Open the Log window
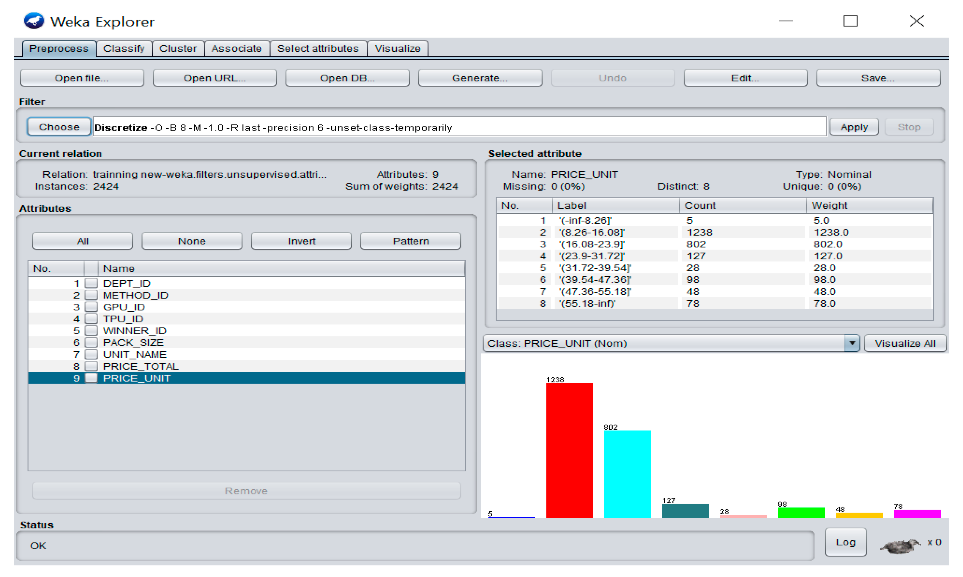The image size is (963, 577). [x=845, y=542]
